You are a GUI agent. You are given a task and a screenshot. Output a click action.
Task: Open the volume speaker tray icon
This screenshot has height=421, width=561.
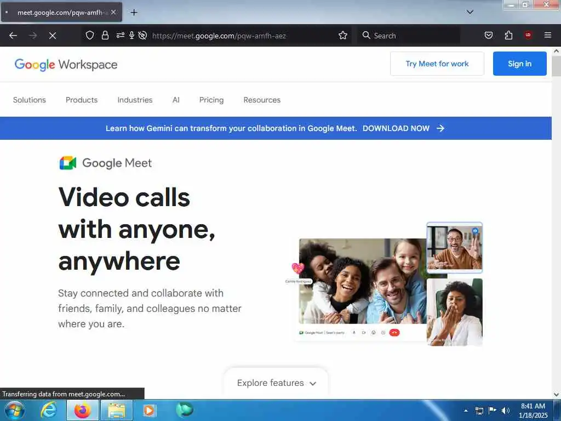point(505,411)
